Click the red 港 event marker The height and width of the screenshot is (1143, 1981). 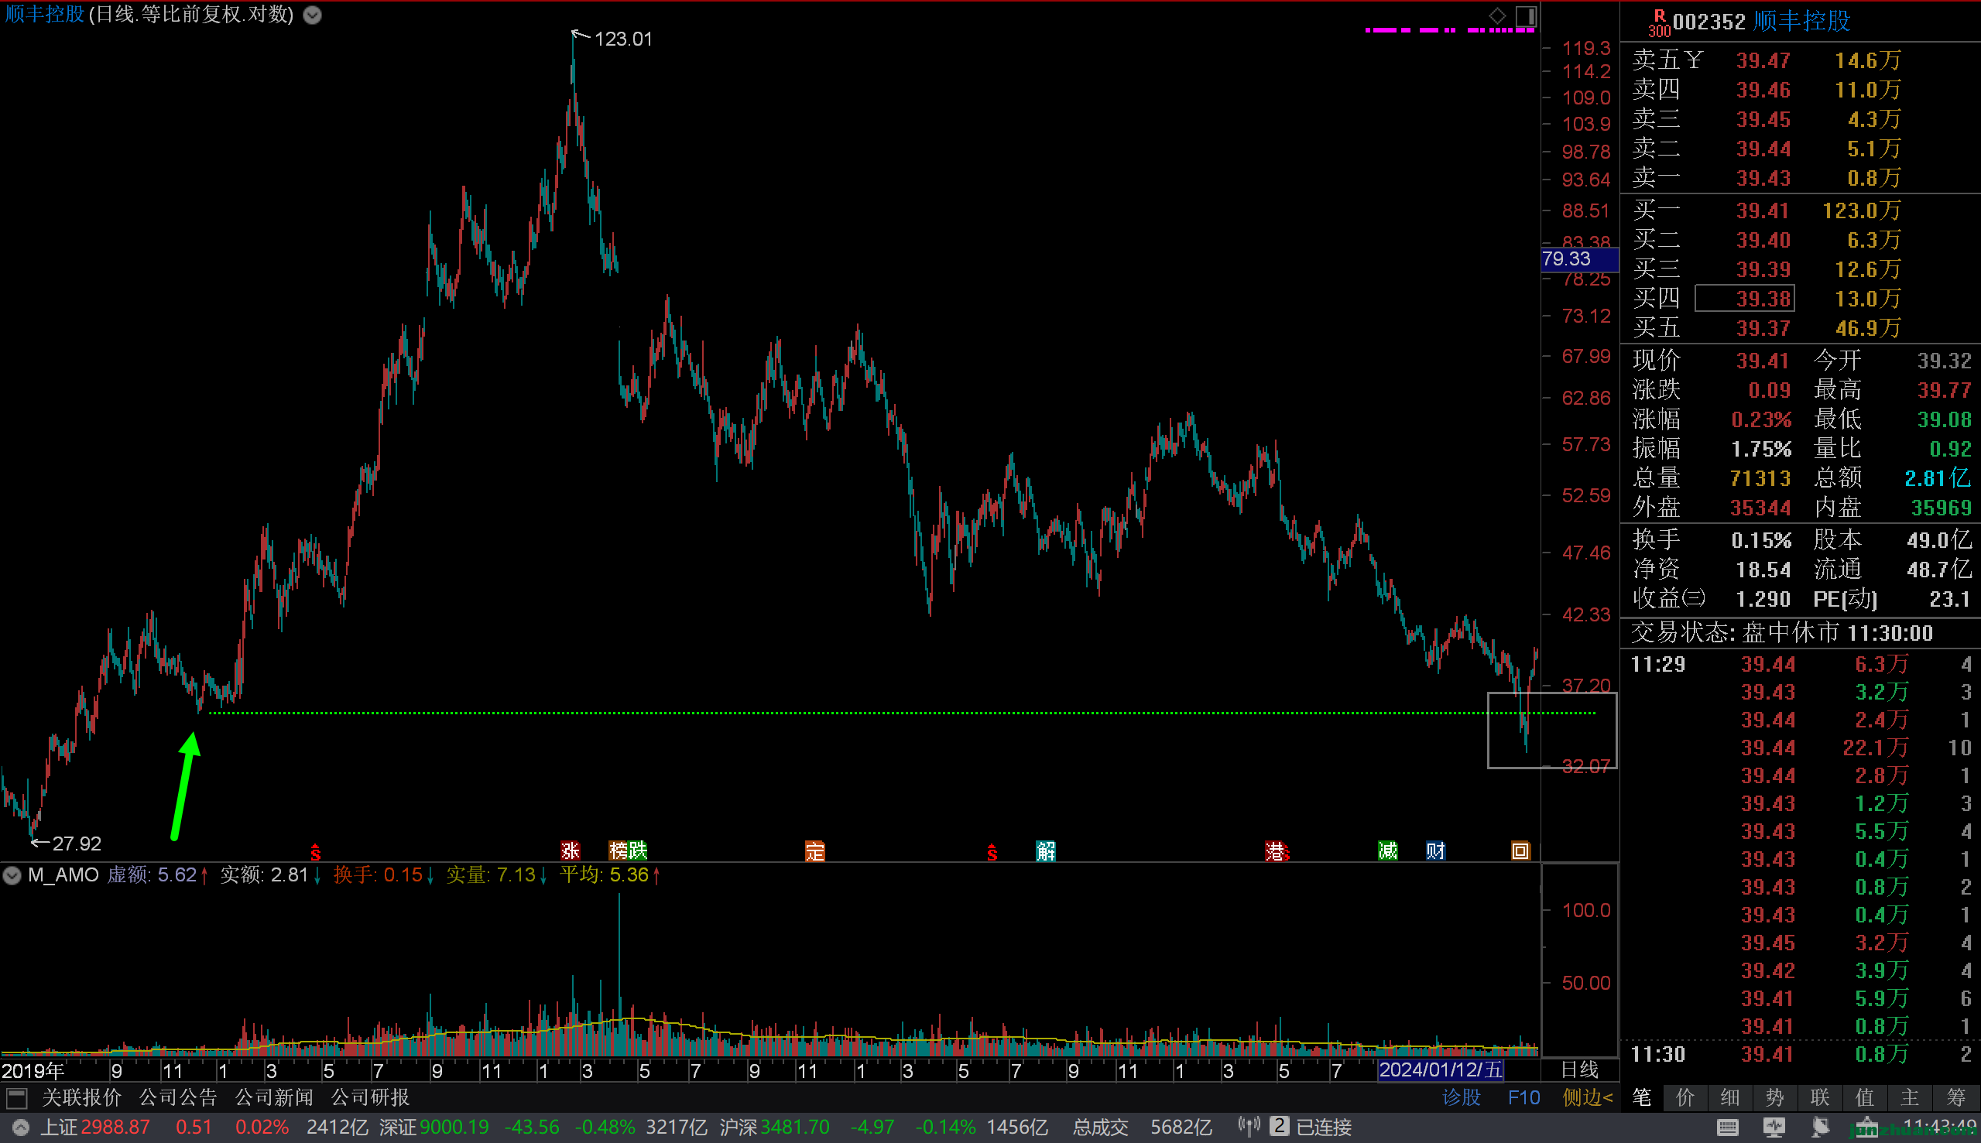coord(1274,850)
